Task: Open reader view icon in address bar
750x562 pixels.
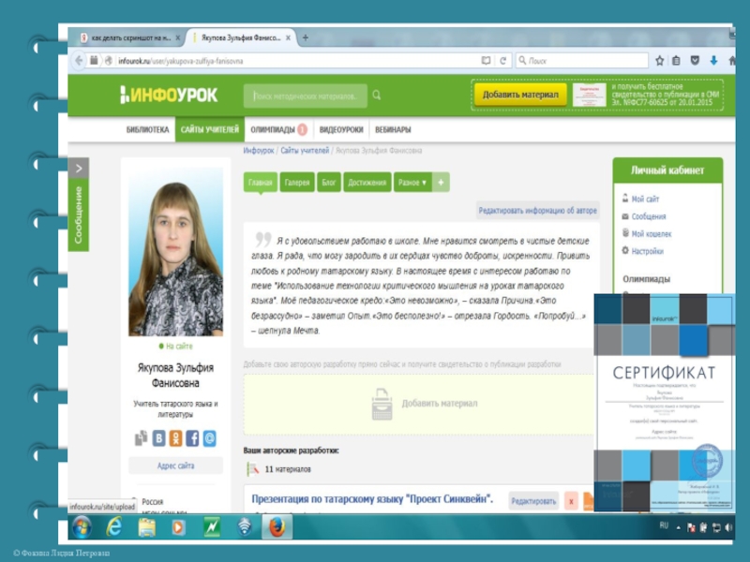Action: (486, 61)
